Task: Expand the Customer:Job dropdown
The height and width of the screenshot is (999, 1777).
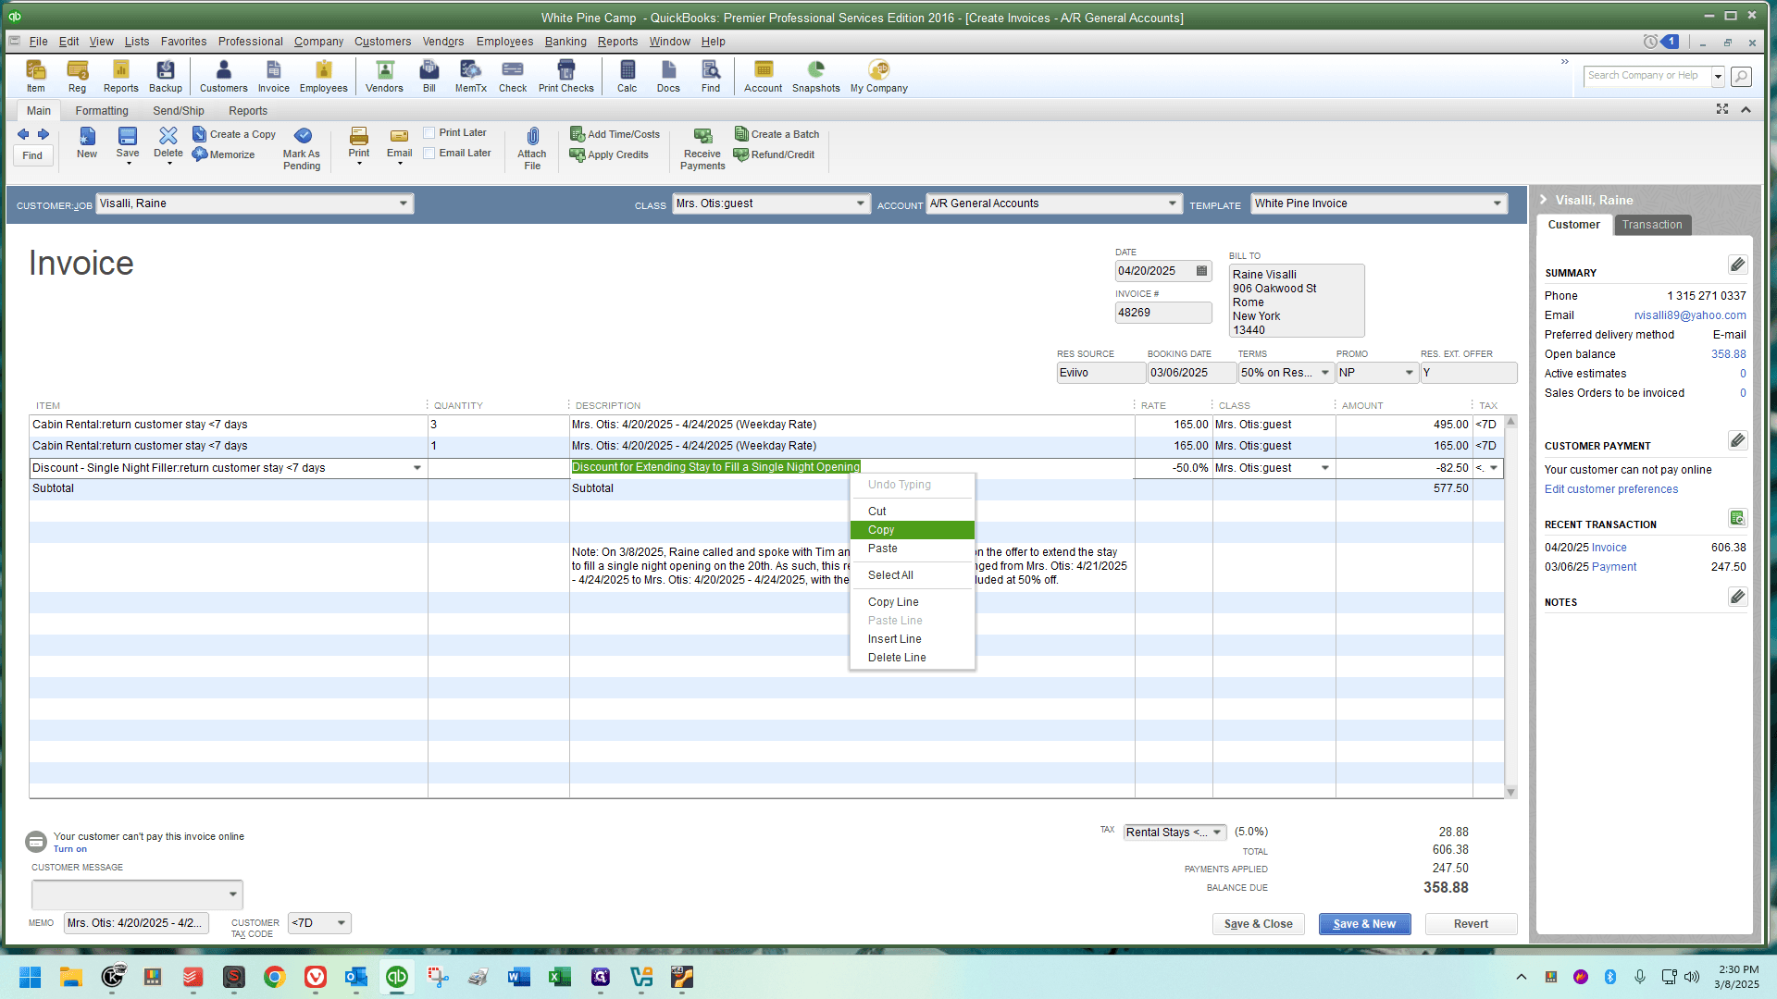Action: [x=404, y=203]
